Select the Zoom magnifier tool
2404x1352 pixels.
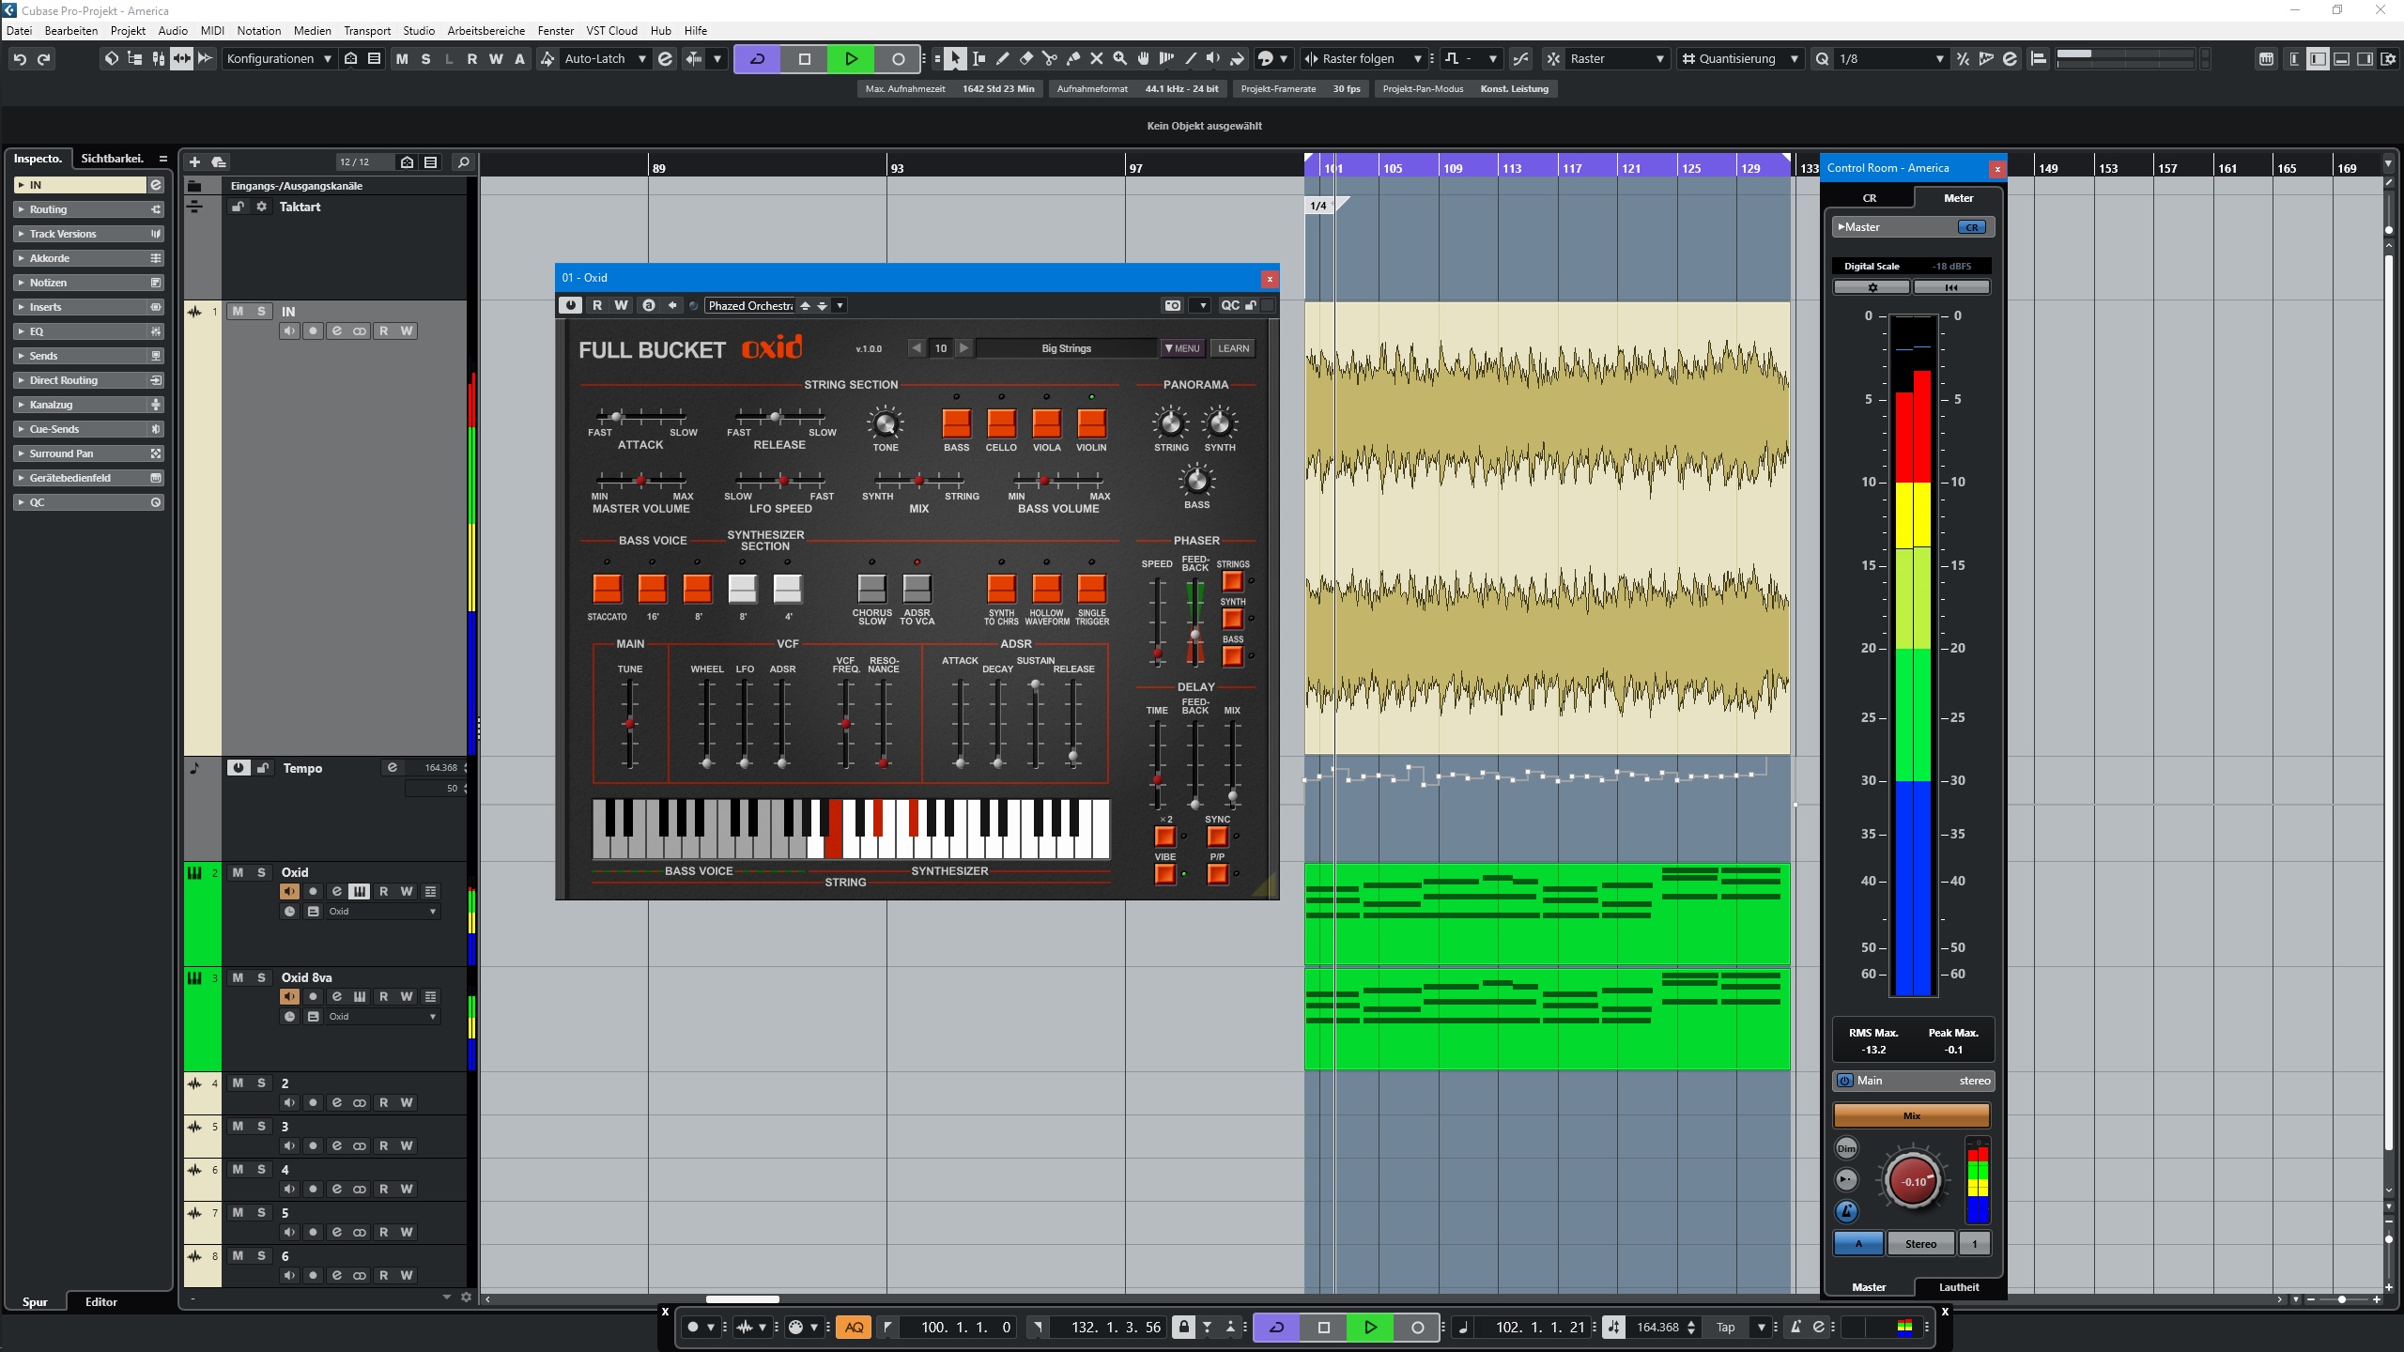(1119, 58)
